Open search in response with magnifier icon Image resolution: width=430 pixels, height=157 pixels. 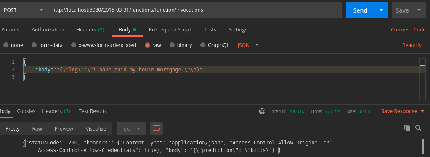[x=418, y=128]
